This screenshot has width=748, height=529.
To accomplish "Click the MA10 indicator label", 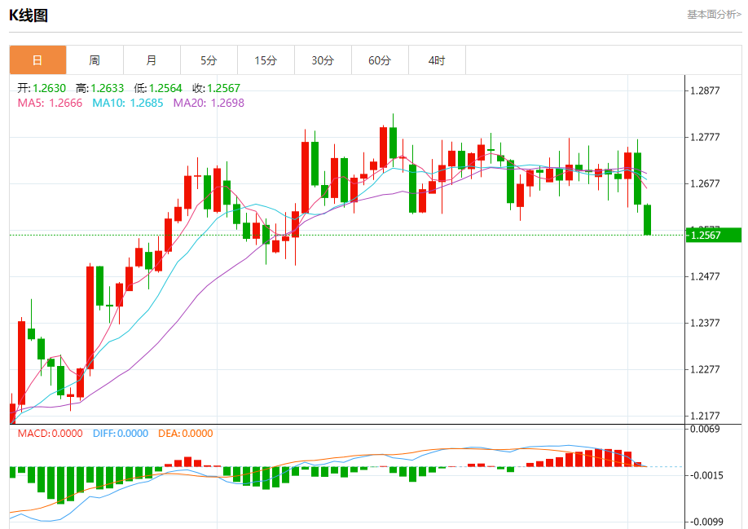I will (x=127, y=103).
